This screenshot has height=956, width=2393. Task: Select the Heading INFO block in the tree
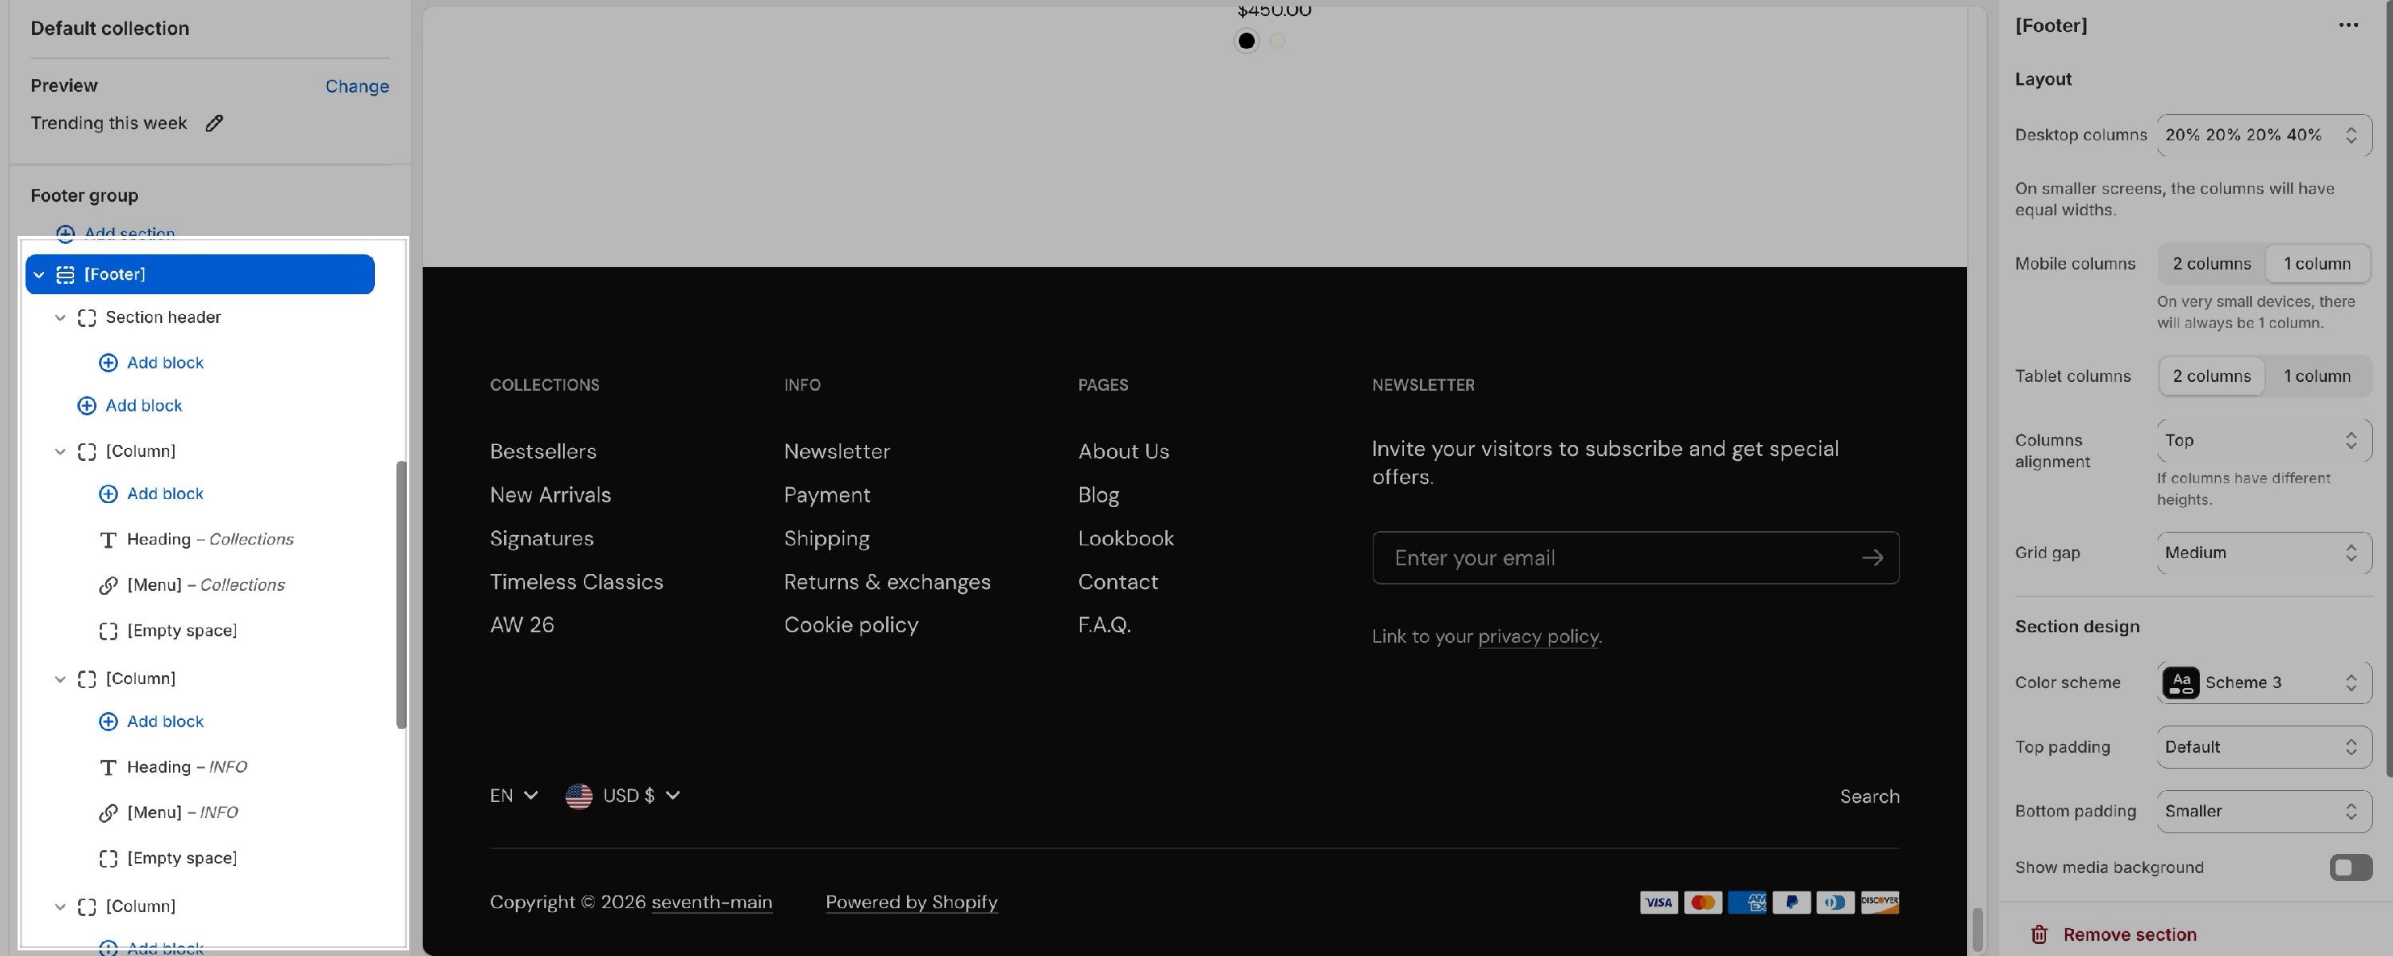pos(186,767)
